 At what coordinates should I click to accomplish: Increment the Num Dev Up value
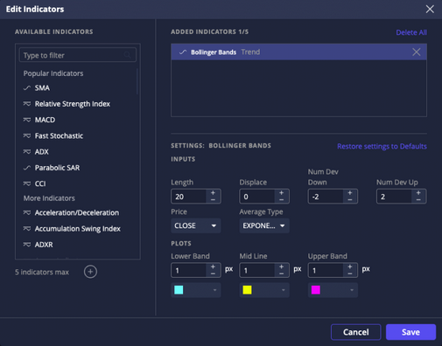point(418,193)
